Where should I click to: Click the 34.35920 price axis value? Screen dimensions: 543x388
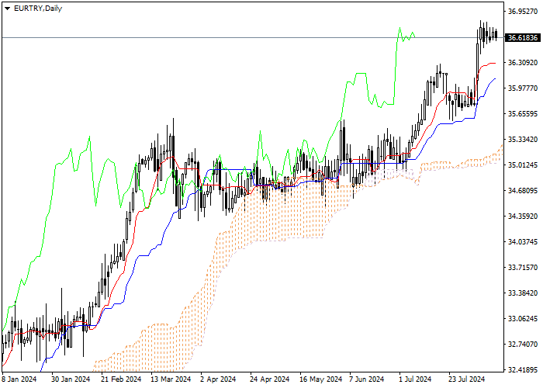tap(523, 217)
